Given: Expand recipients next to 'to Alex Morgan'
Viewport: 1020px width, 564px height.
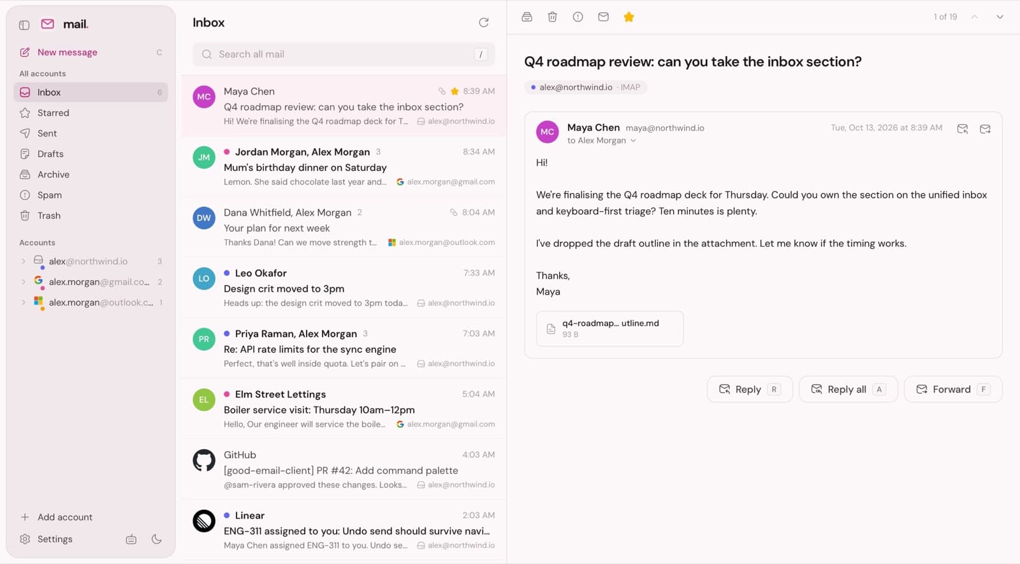Looking at the screenshot, I should (x=633, y=141).
